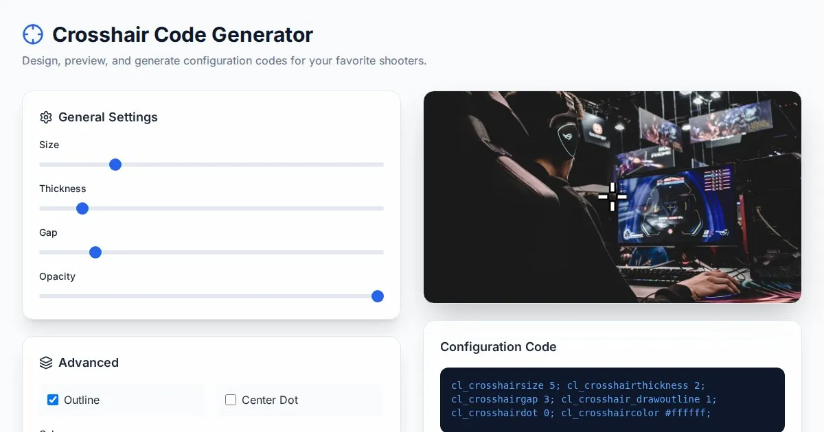Click the General Settings heading text

108,117
